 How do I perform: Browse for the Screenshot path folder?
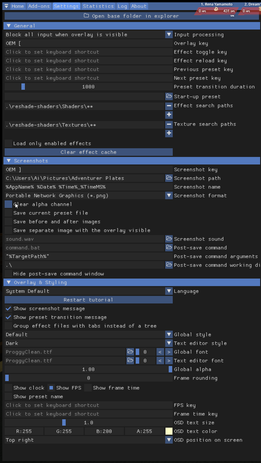coord(169,178)
